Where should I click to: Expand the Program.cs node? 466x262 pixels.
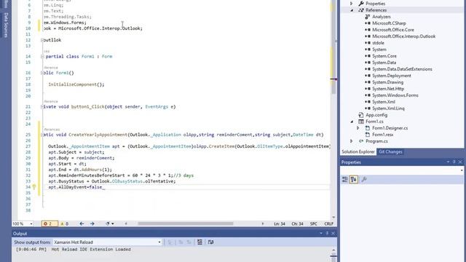point(352,141)
